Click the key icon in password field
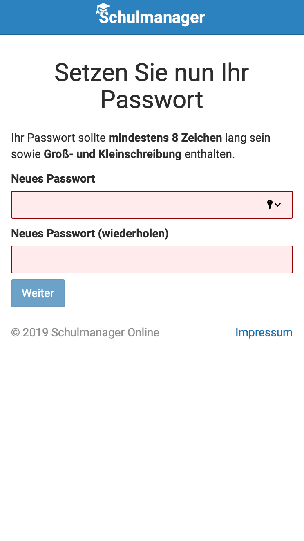This screenshot has width=304, height=541. point(270,205)
